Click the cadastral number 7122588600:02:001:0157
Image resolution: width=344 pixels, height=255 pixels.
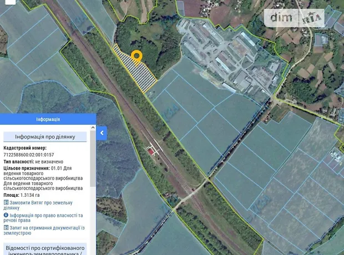coord(29,155)
